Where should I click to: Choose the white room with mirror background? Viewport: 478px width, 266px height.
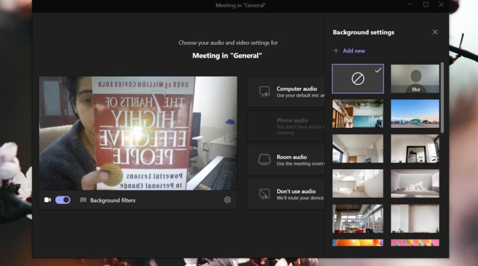[x=415, y=149]
